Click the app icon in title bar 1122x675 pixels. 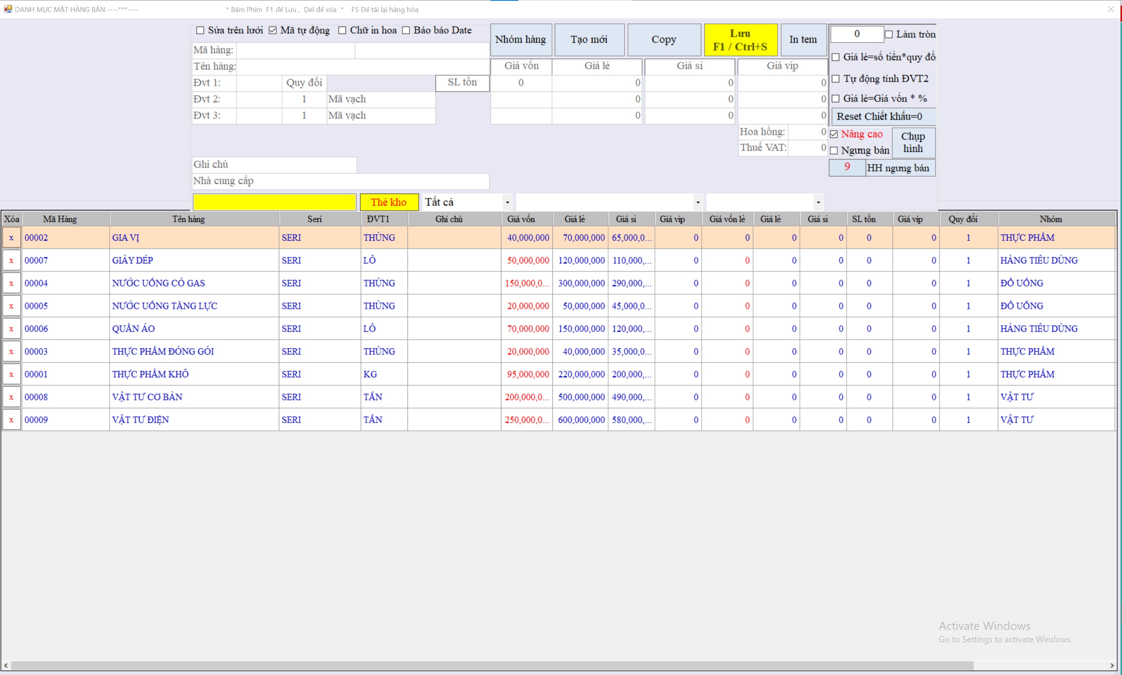click(x=8, y=9)
